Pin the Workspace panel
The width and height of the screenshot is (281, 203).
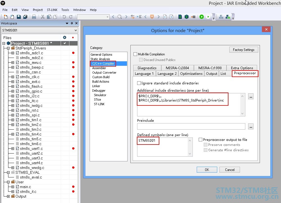tap(72, 23)
